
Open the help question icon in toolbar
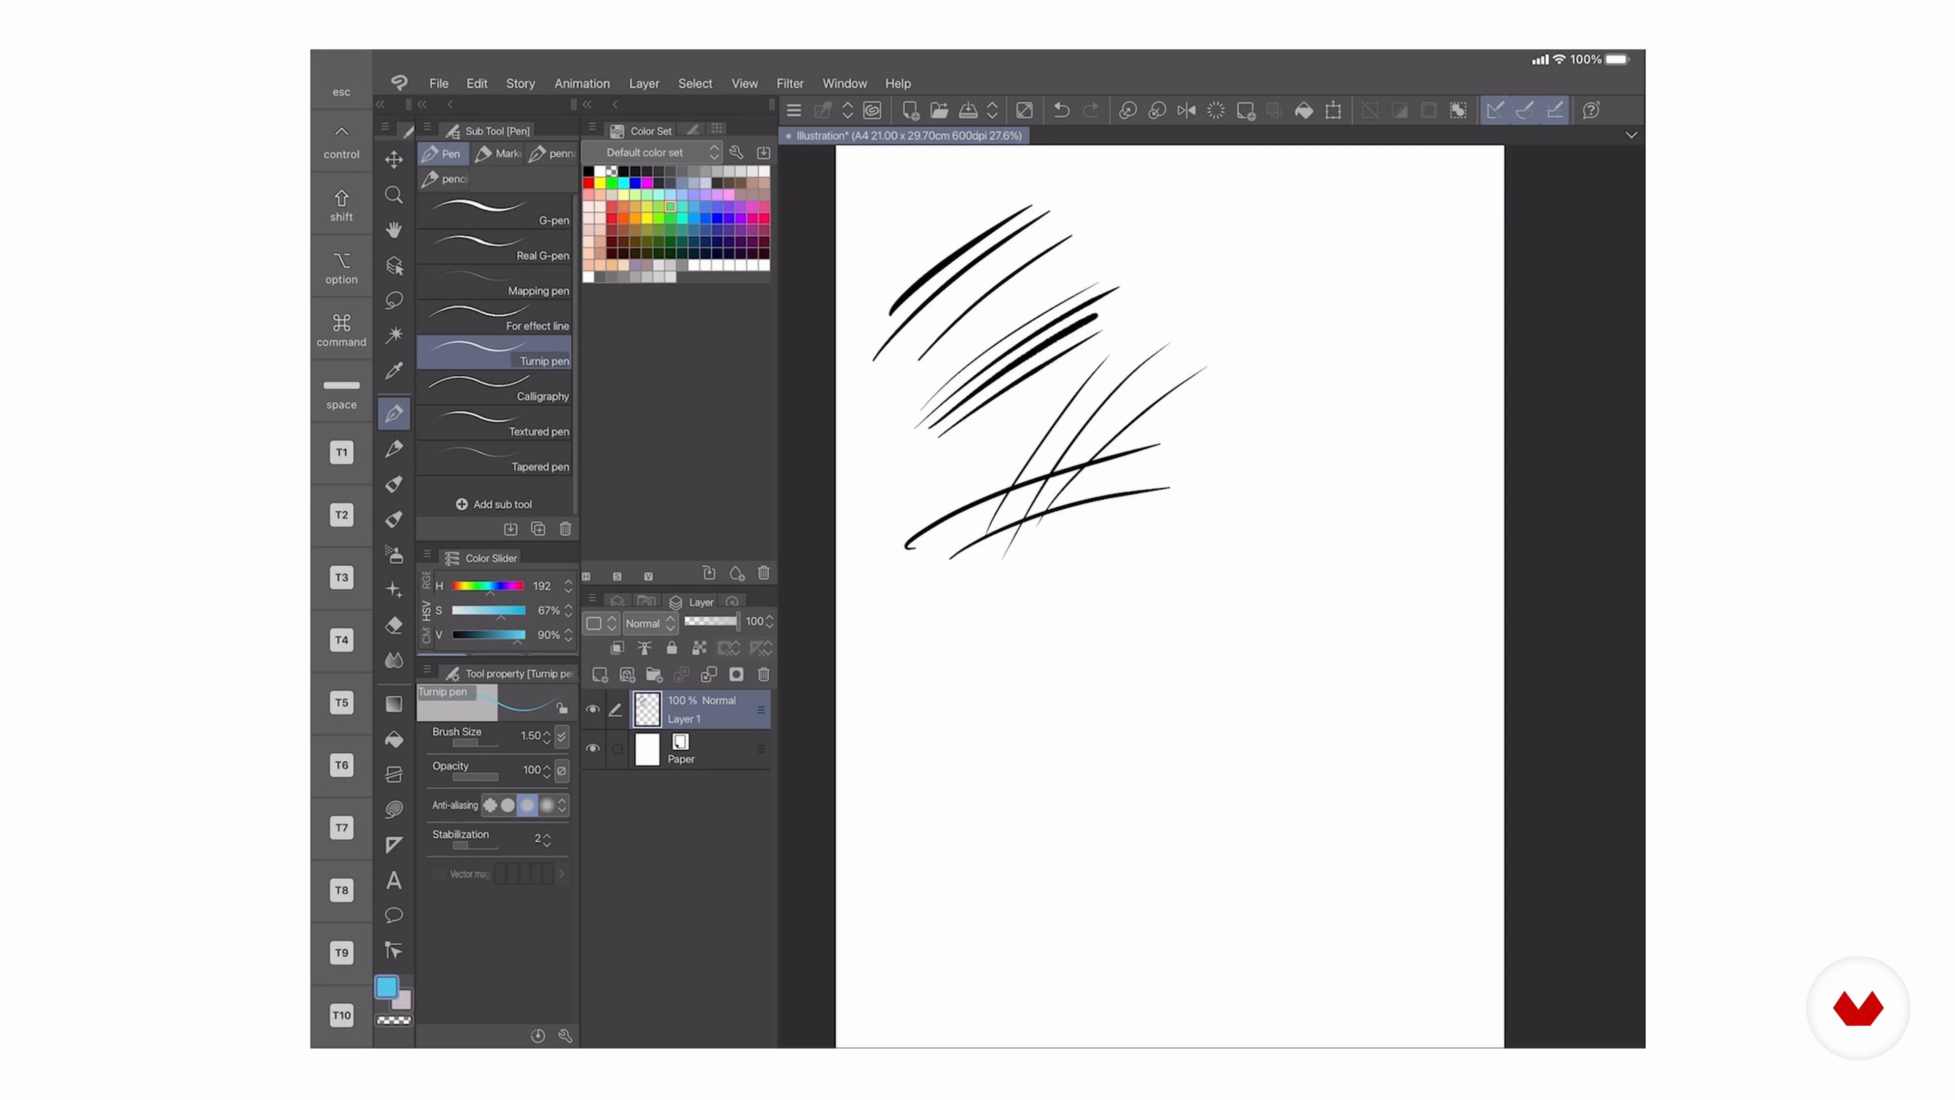(x=1591, y=111)
